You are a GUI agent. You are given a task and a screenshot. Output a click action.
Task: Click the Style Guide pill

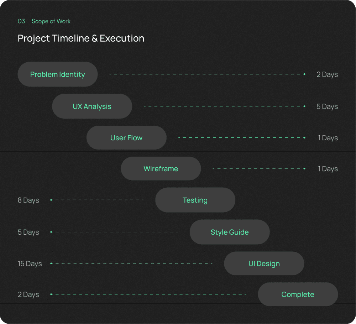pos(230,232)
